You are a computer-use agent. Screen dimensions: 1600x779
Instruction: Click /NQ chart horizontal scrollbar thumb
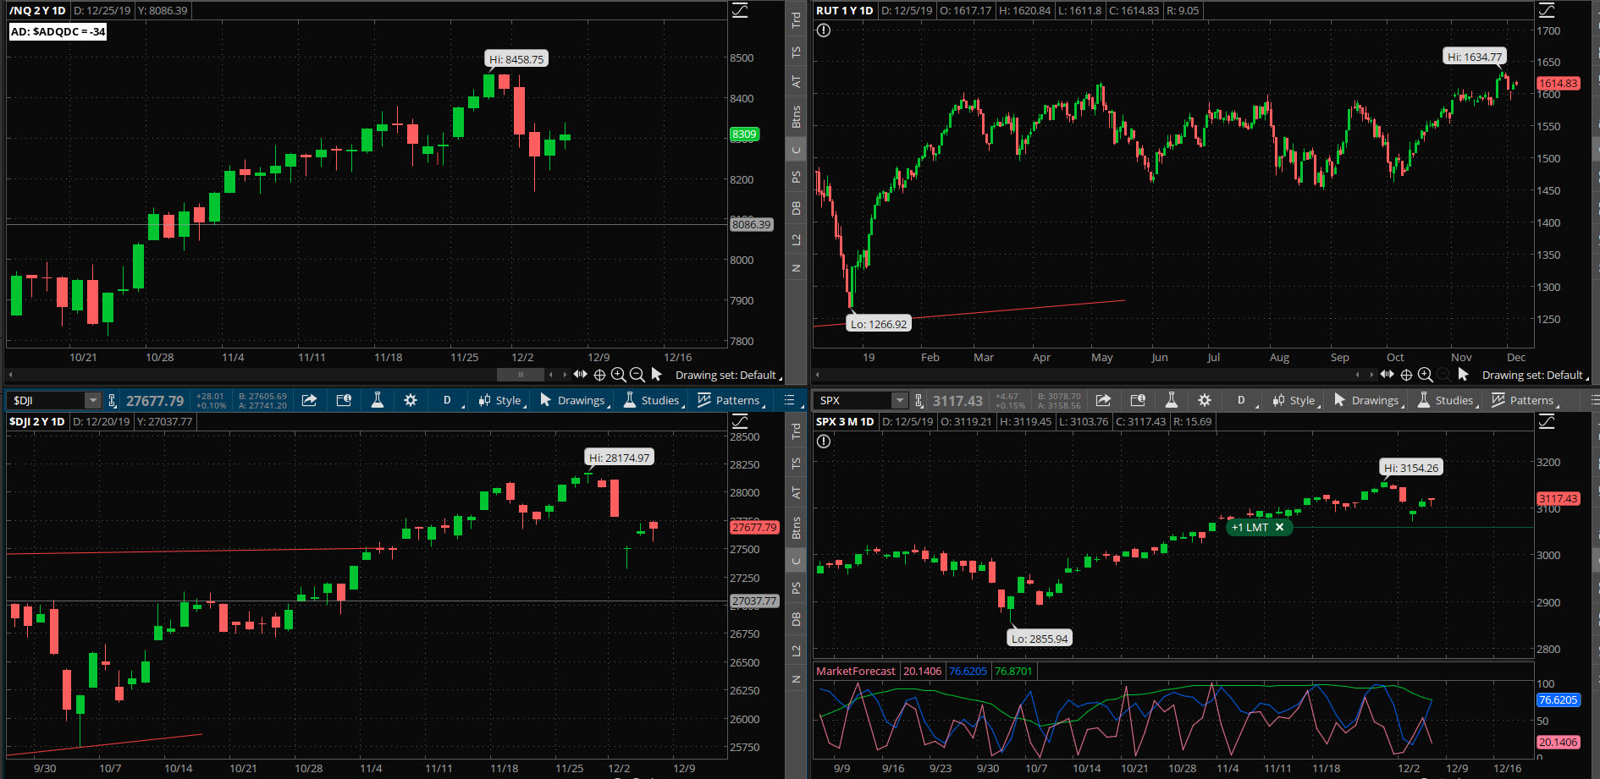(521, 374)
